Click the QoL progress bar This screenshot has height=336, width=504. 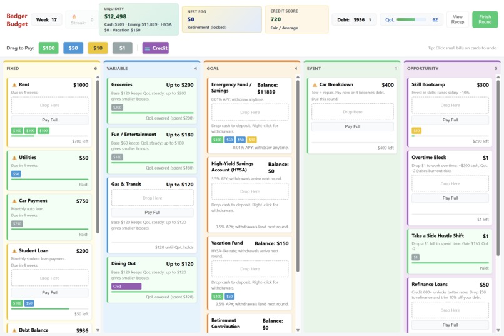pyautogui.click(x=411, y=19)
